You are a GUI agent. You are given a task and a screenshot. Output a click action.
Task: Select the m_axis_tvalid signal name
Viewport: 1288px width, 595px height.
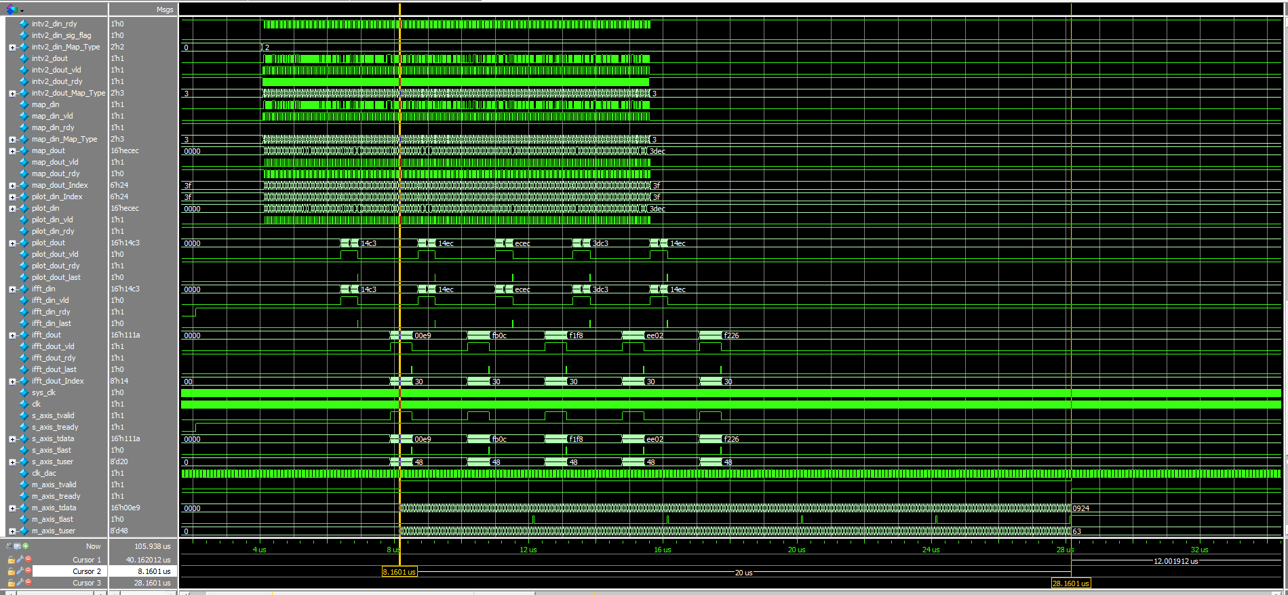54,485
